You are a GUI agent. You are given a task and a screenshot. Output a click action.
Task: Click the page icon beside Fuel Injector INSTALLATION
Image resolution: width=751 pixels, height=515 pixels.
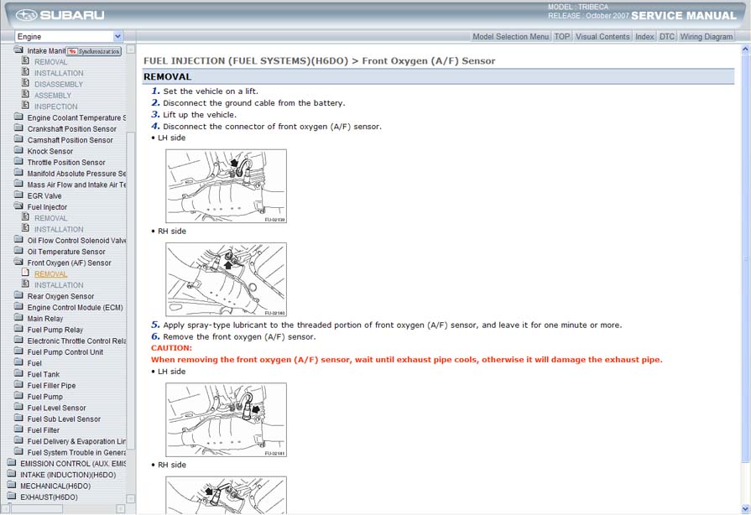(25, 229)
